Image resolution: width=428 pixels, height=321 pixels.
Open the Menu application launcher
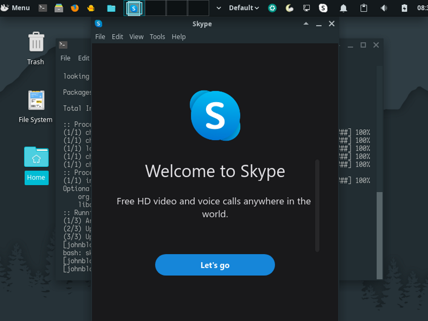pos(15,8)
